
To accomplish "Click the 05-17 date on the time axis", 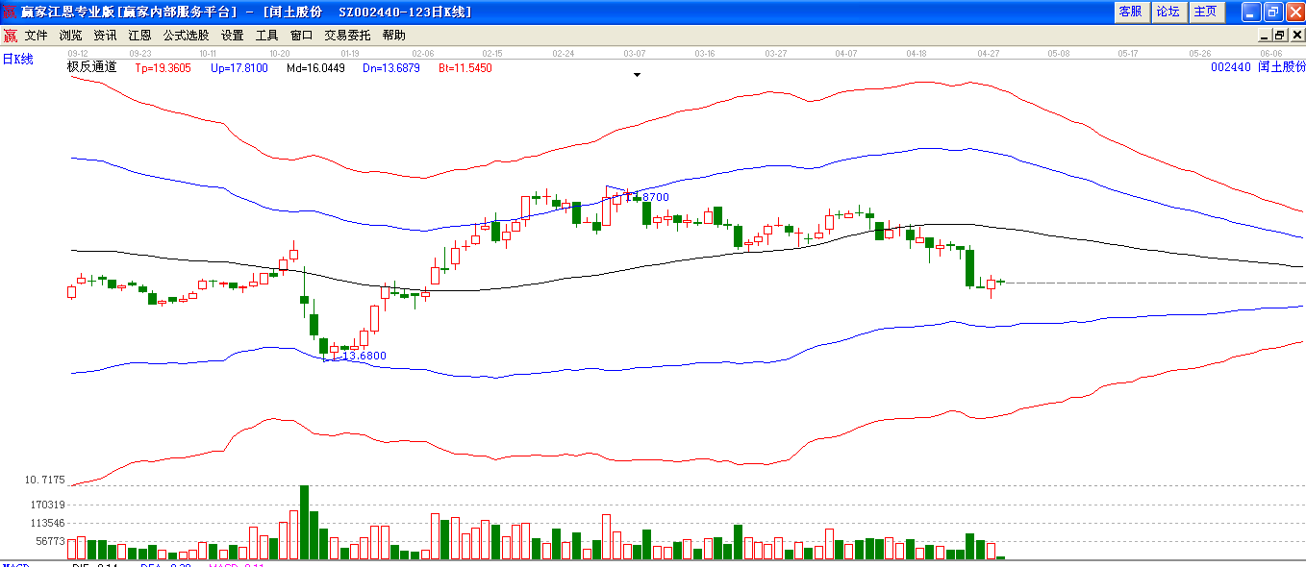I will pyautogui.click(x=1129, y=54).
